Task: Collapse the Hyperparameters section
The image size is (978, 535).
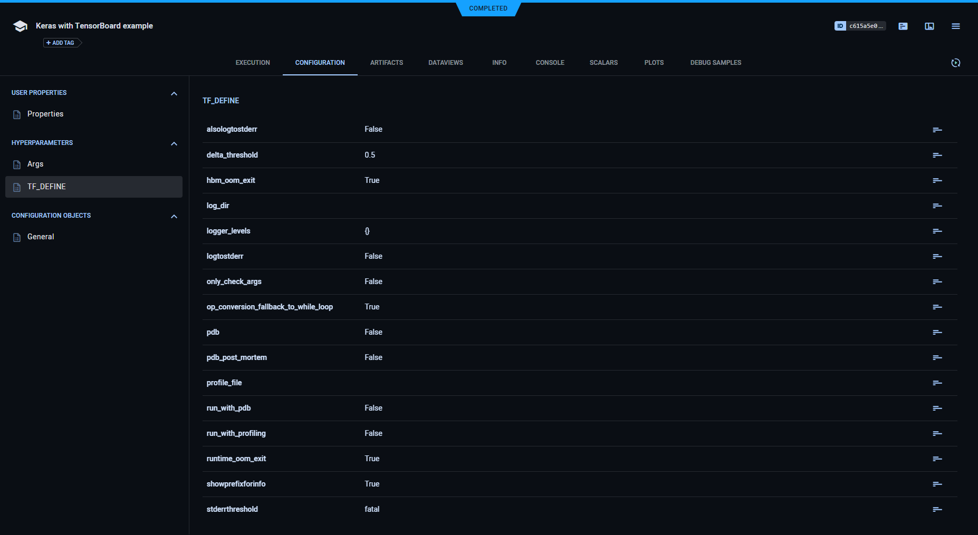Action: [174, 144]
